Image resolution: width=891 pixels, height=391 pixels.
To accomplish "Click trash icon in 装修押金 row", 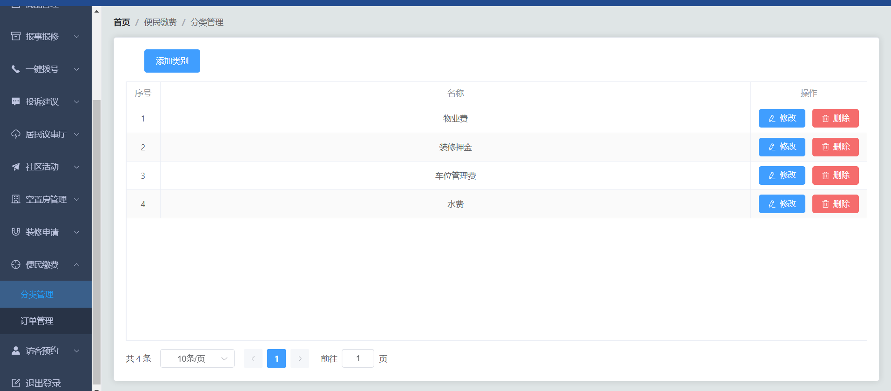I will pos(825,147).
